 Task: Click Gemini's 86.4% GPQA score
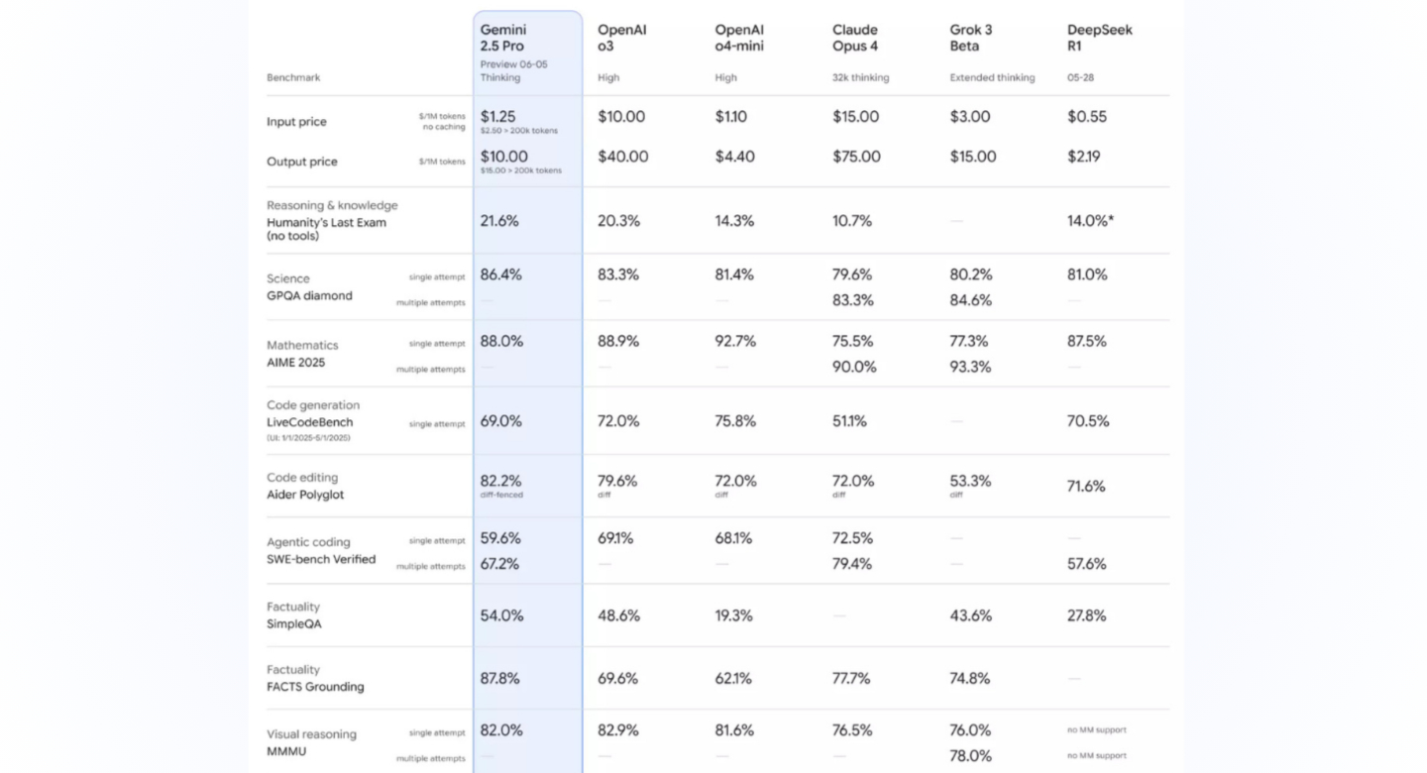click(x=501, y=275)
